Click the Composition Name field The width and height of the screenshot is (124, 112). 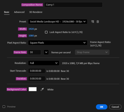click(x=73, y=5)
